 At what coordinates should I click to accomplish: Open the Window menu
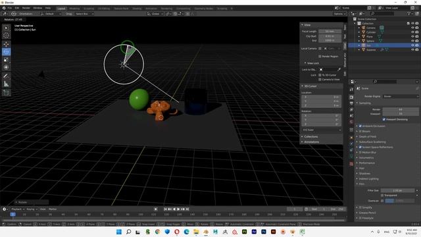pyautogui.click(x=37, y=8)
